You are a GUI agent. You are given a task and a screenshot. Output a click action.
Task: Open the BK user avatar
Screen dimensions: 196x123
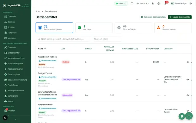[172, 3]
